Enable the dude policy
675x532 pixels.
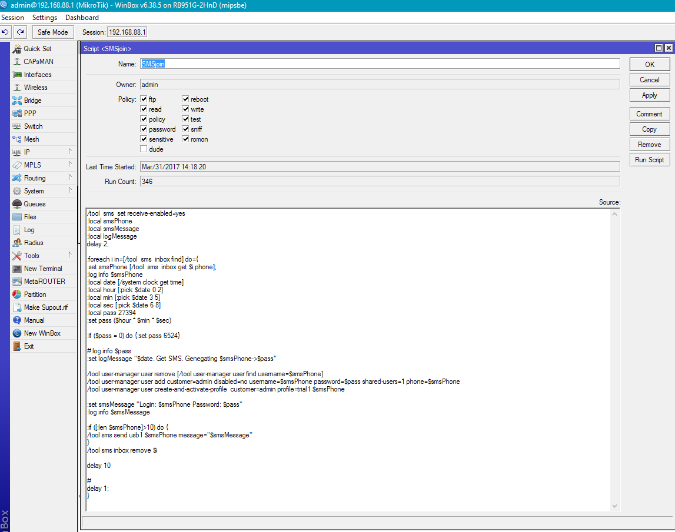coord(143,149)
